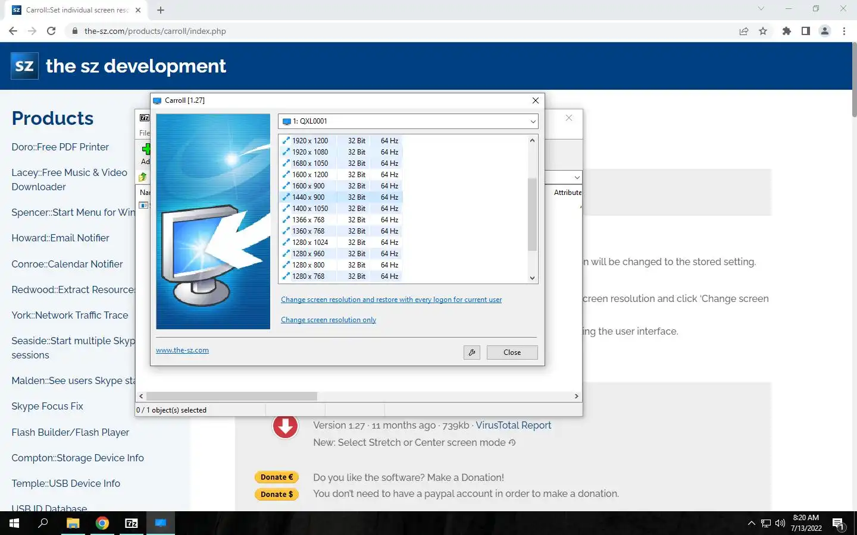
Task: Open York::Network Traffic Trace link
Action: point(70,315)
